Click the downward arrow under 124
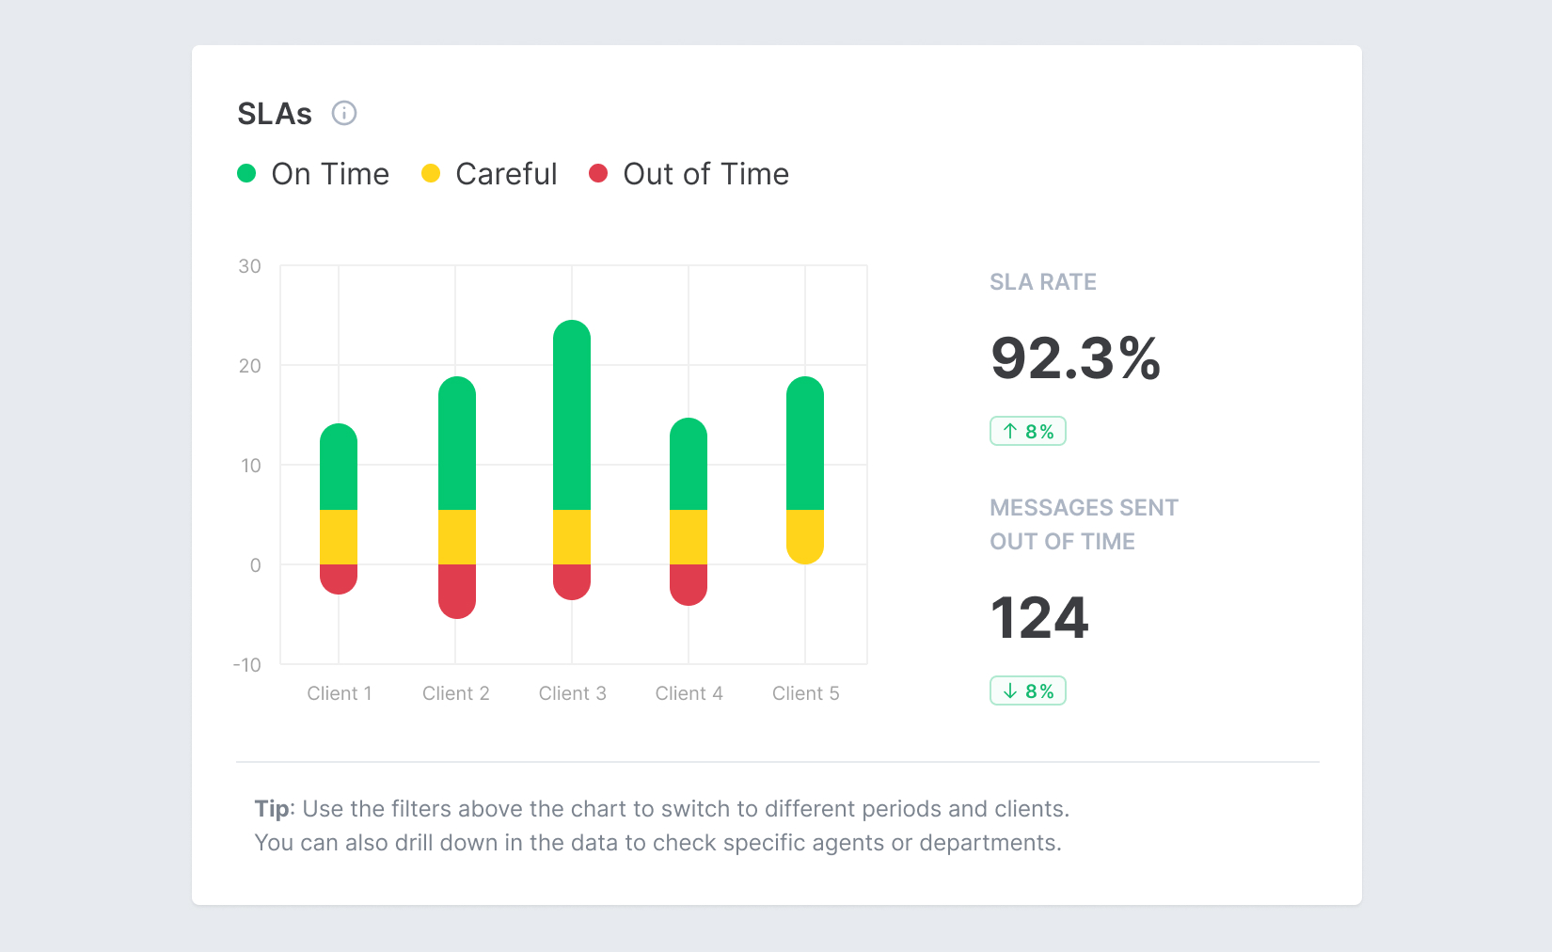 [x=1008, y=690]
